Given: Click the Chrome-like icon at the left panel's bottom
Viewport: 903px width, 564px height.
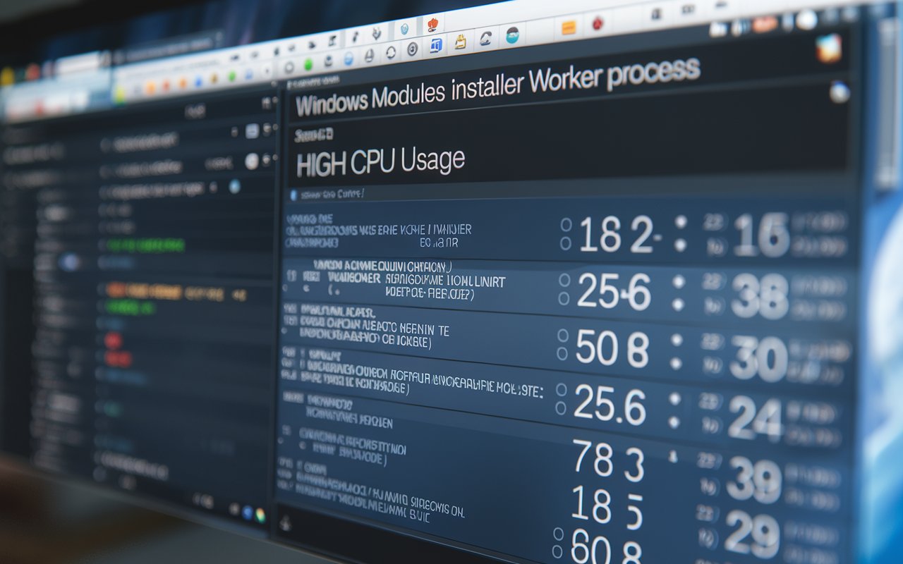Looking at the screenshot, I should 260,515.
